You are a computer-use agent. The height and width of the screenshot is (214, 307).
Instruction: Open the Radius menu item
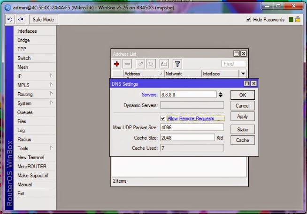(x=35, y=139)
